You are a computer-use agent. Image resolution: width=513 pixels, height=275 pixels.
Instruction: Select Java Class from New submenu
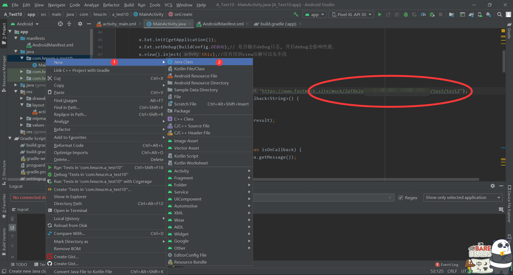[x=209, y=62]
